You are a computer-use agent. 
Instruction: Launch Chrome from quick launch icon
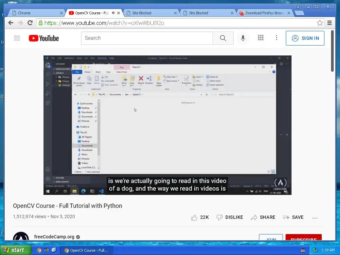pyautogui.click(x=39, y=250)
